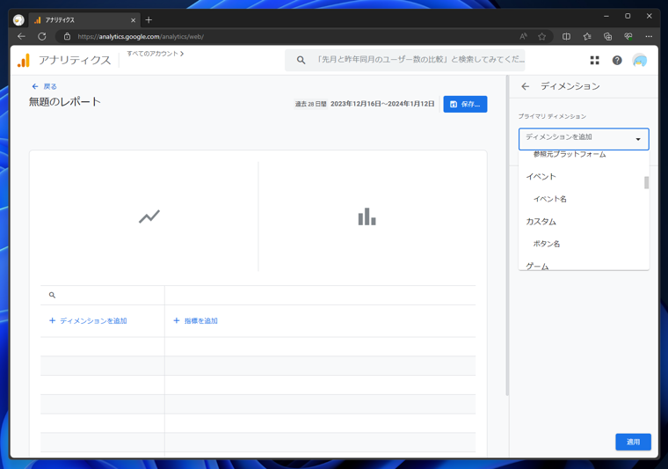Select ボタン名 option in list
The image size is (668, 469).
pyautogui.click(x=547, y=244)
